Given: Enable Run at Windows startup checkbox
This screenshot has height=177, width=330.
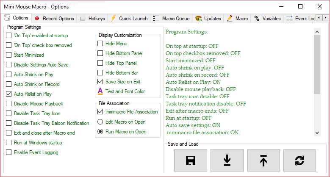Looking at the screenshot, I should [9, 143].
